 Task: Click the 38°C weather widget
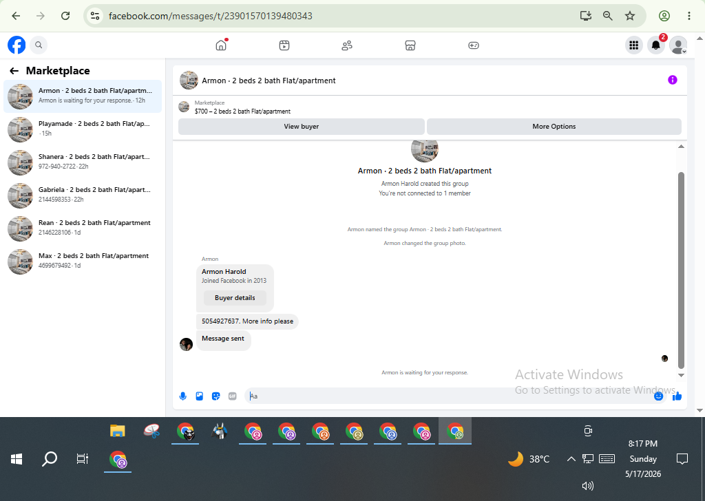(x=529, y=459)
